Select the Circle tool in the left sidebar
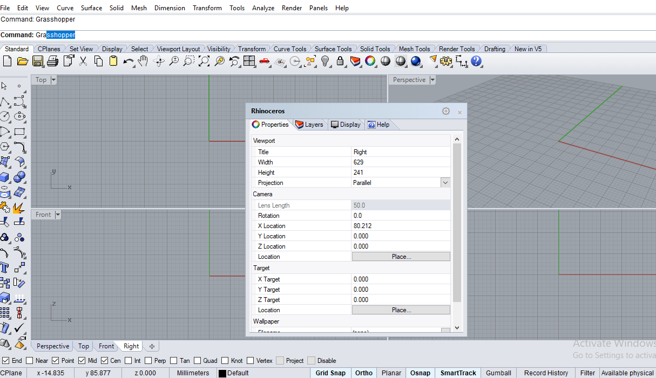 pos(5,116)
